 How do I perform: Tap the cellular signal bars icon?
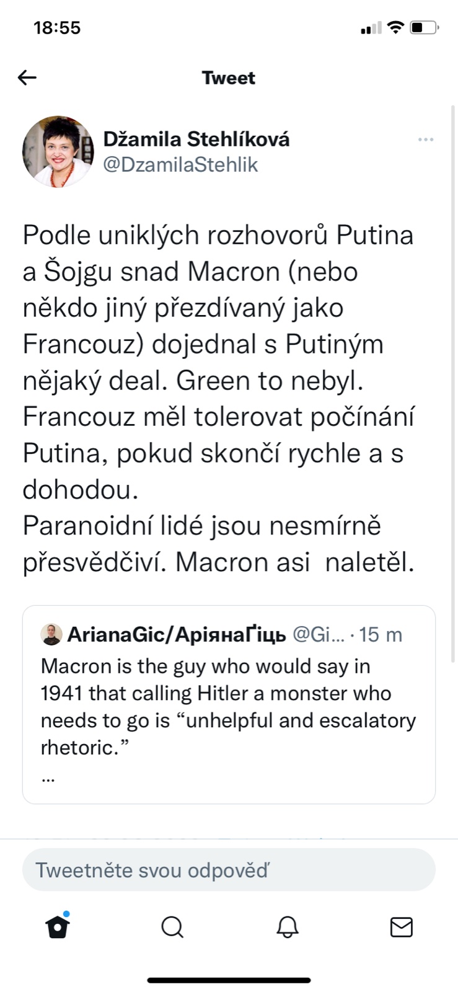(x=371, y=28)
